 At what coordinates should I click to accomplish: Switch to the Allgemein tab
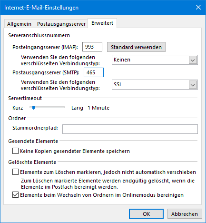pos(19,24)
